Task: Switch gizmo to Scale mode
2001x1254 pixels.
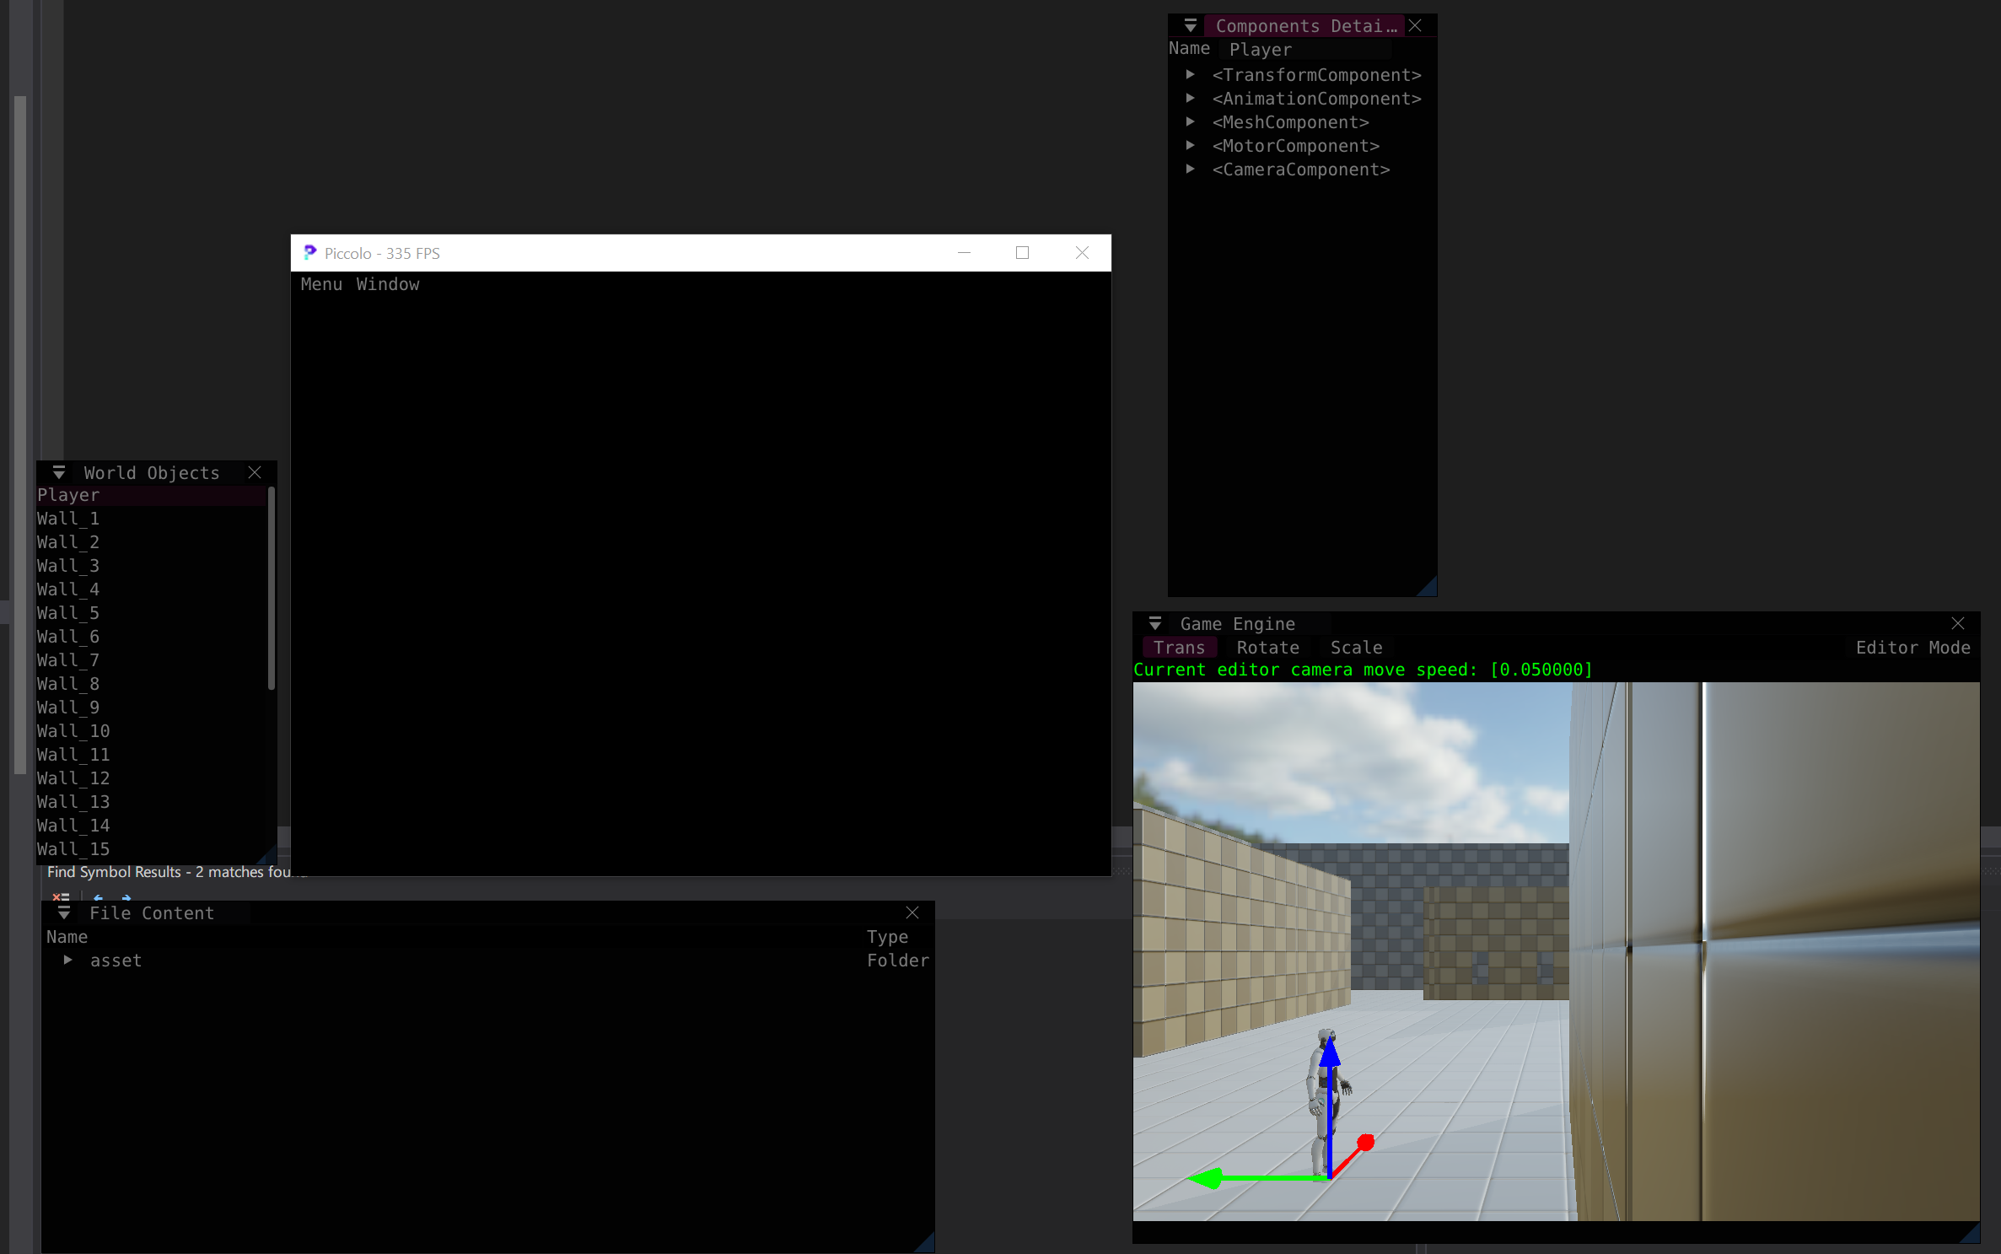Action: (x=1355, y=647)
